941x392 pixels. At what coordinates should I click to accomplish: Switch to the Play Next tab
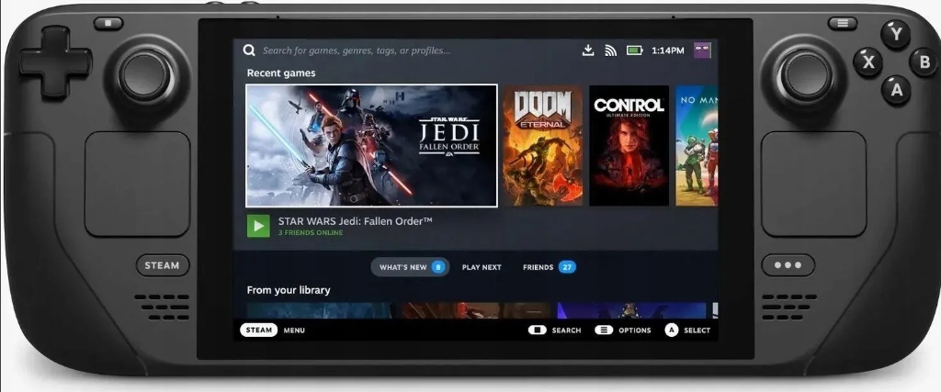point(482,267)
